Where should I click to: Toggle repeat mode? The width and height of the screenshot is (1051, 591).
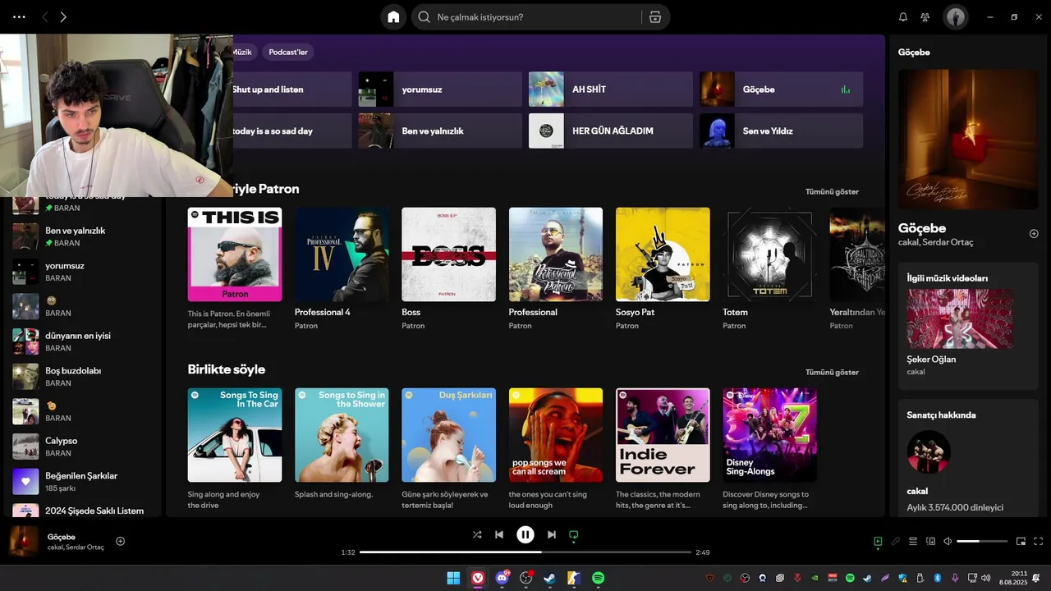(x=574, y=535)
